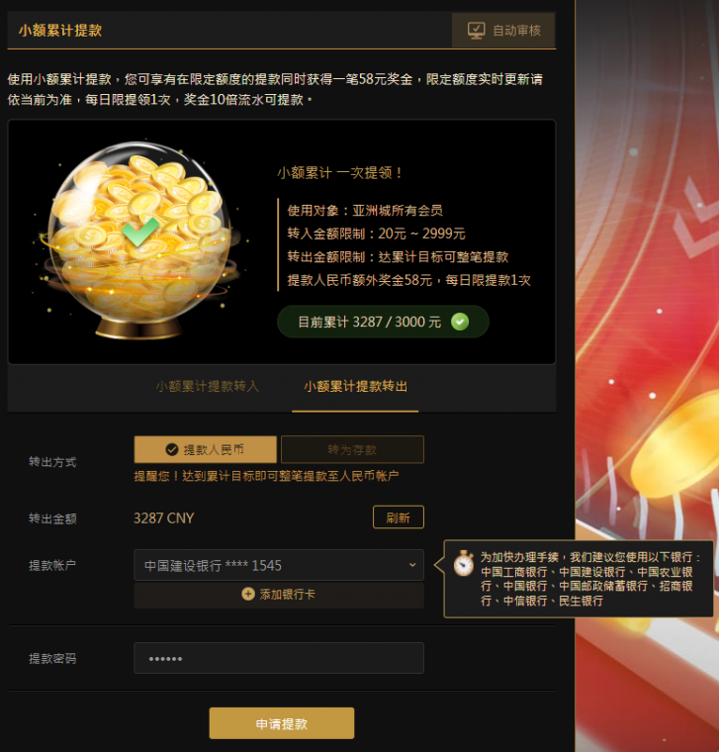Switch to 小额累计提款转入 tab
The height and width of the screenshot is (752, 719).
tap(207, 386)
